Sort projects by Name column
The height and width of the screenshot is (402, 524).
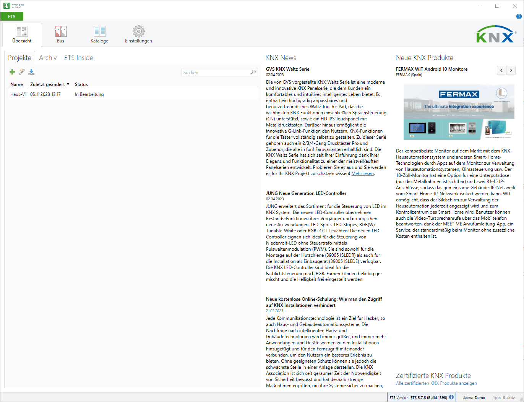click(x=16, y=84)
